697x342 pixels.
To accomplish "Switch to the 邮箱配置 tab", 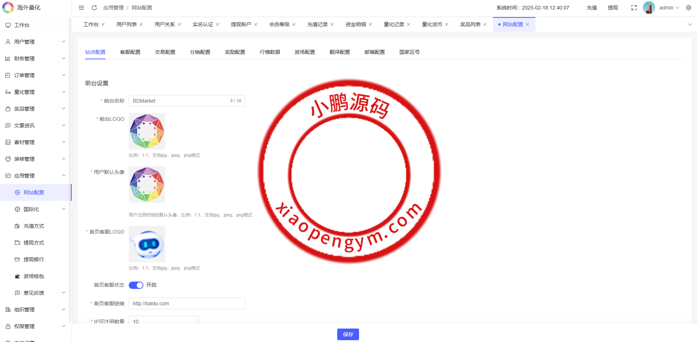I will (x=374, y=52).
